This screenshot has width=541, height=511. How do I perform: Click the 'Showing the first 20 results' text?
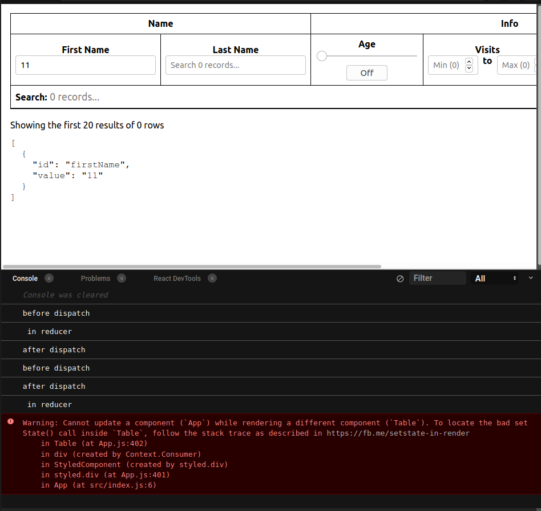[87, 125]
